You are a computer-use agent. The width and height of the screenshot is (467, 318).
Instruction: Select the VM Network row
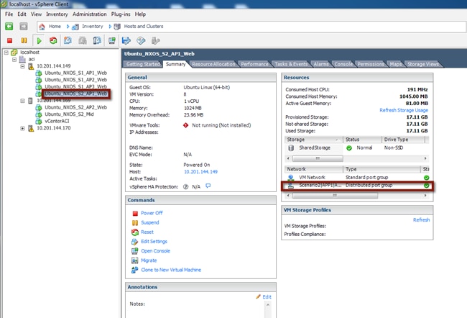tap(357, 178)
